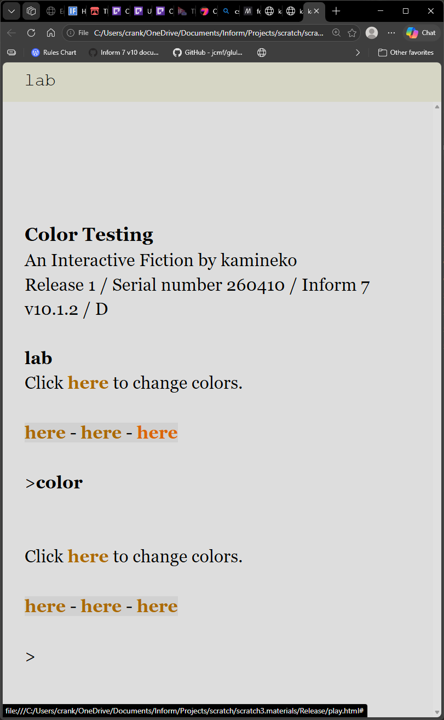Refresh the current page
Image resolution: width=444 pixels, height=720 pixels.
[31, 33]
